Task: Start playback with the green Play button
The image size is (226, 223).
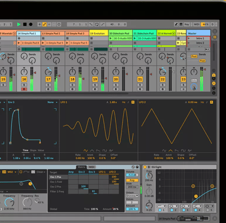Action: 19,24
